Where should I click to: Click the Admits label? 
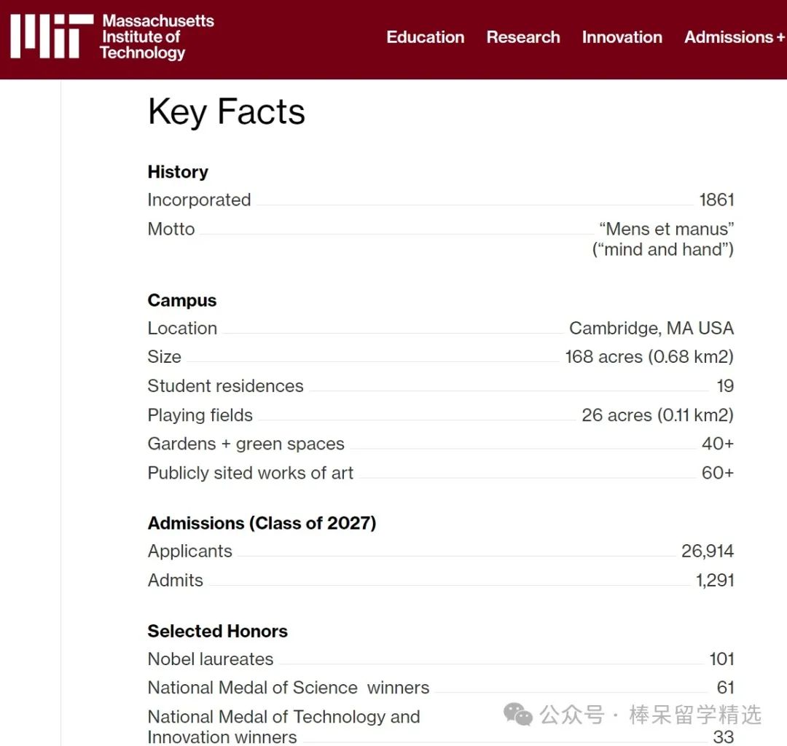pos(175,580)
